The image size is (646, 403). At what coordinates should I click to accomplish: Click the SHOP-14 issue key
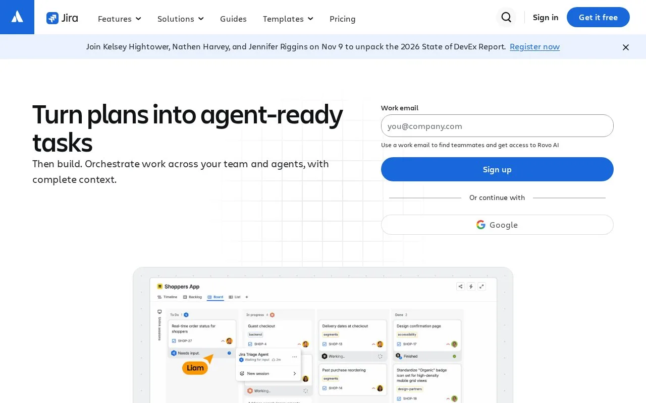coord(336,388)
